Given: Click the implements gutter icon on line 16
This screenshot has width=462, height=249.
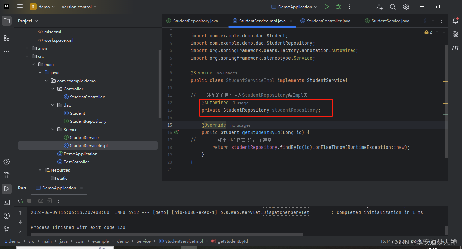Looking at the screenshot, I should (176, 132).
